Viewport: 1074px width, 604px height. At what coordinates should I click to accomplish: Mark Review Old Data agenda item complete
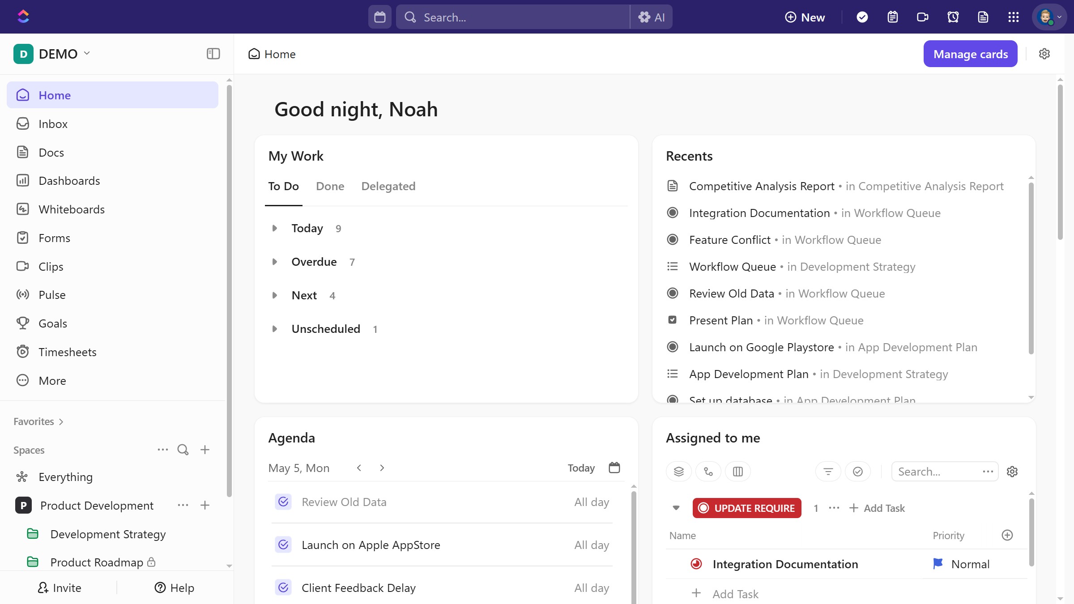pos(283,502)
